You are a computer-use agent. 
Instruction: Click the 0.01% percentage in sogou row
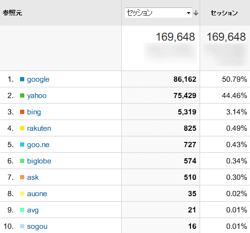click(x=236, y=226)
